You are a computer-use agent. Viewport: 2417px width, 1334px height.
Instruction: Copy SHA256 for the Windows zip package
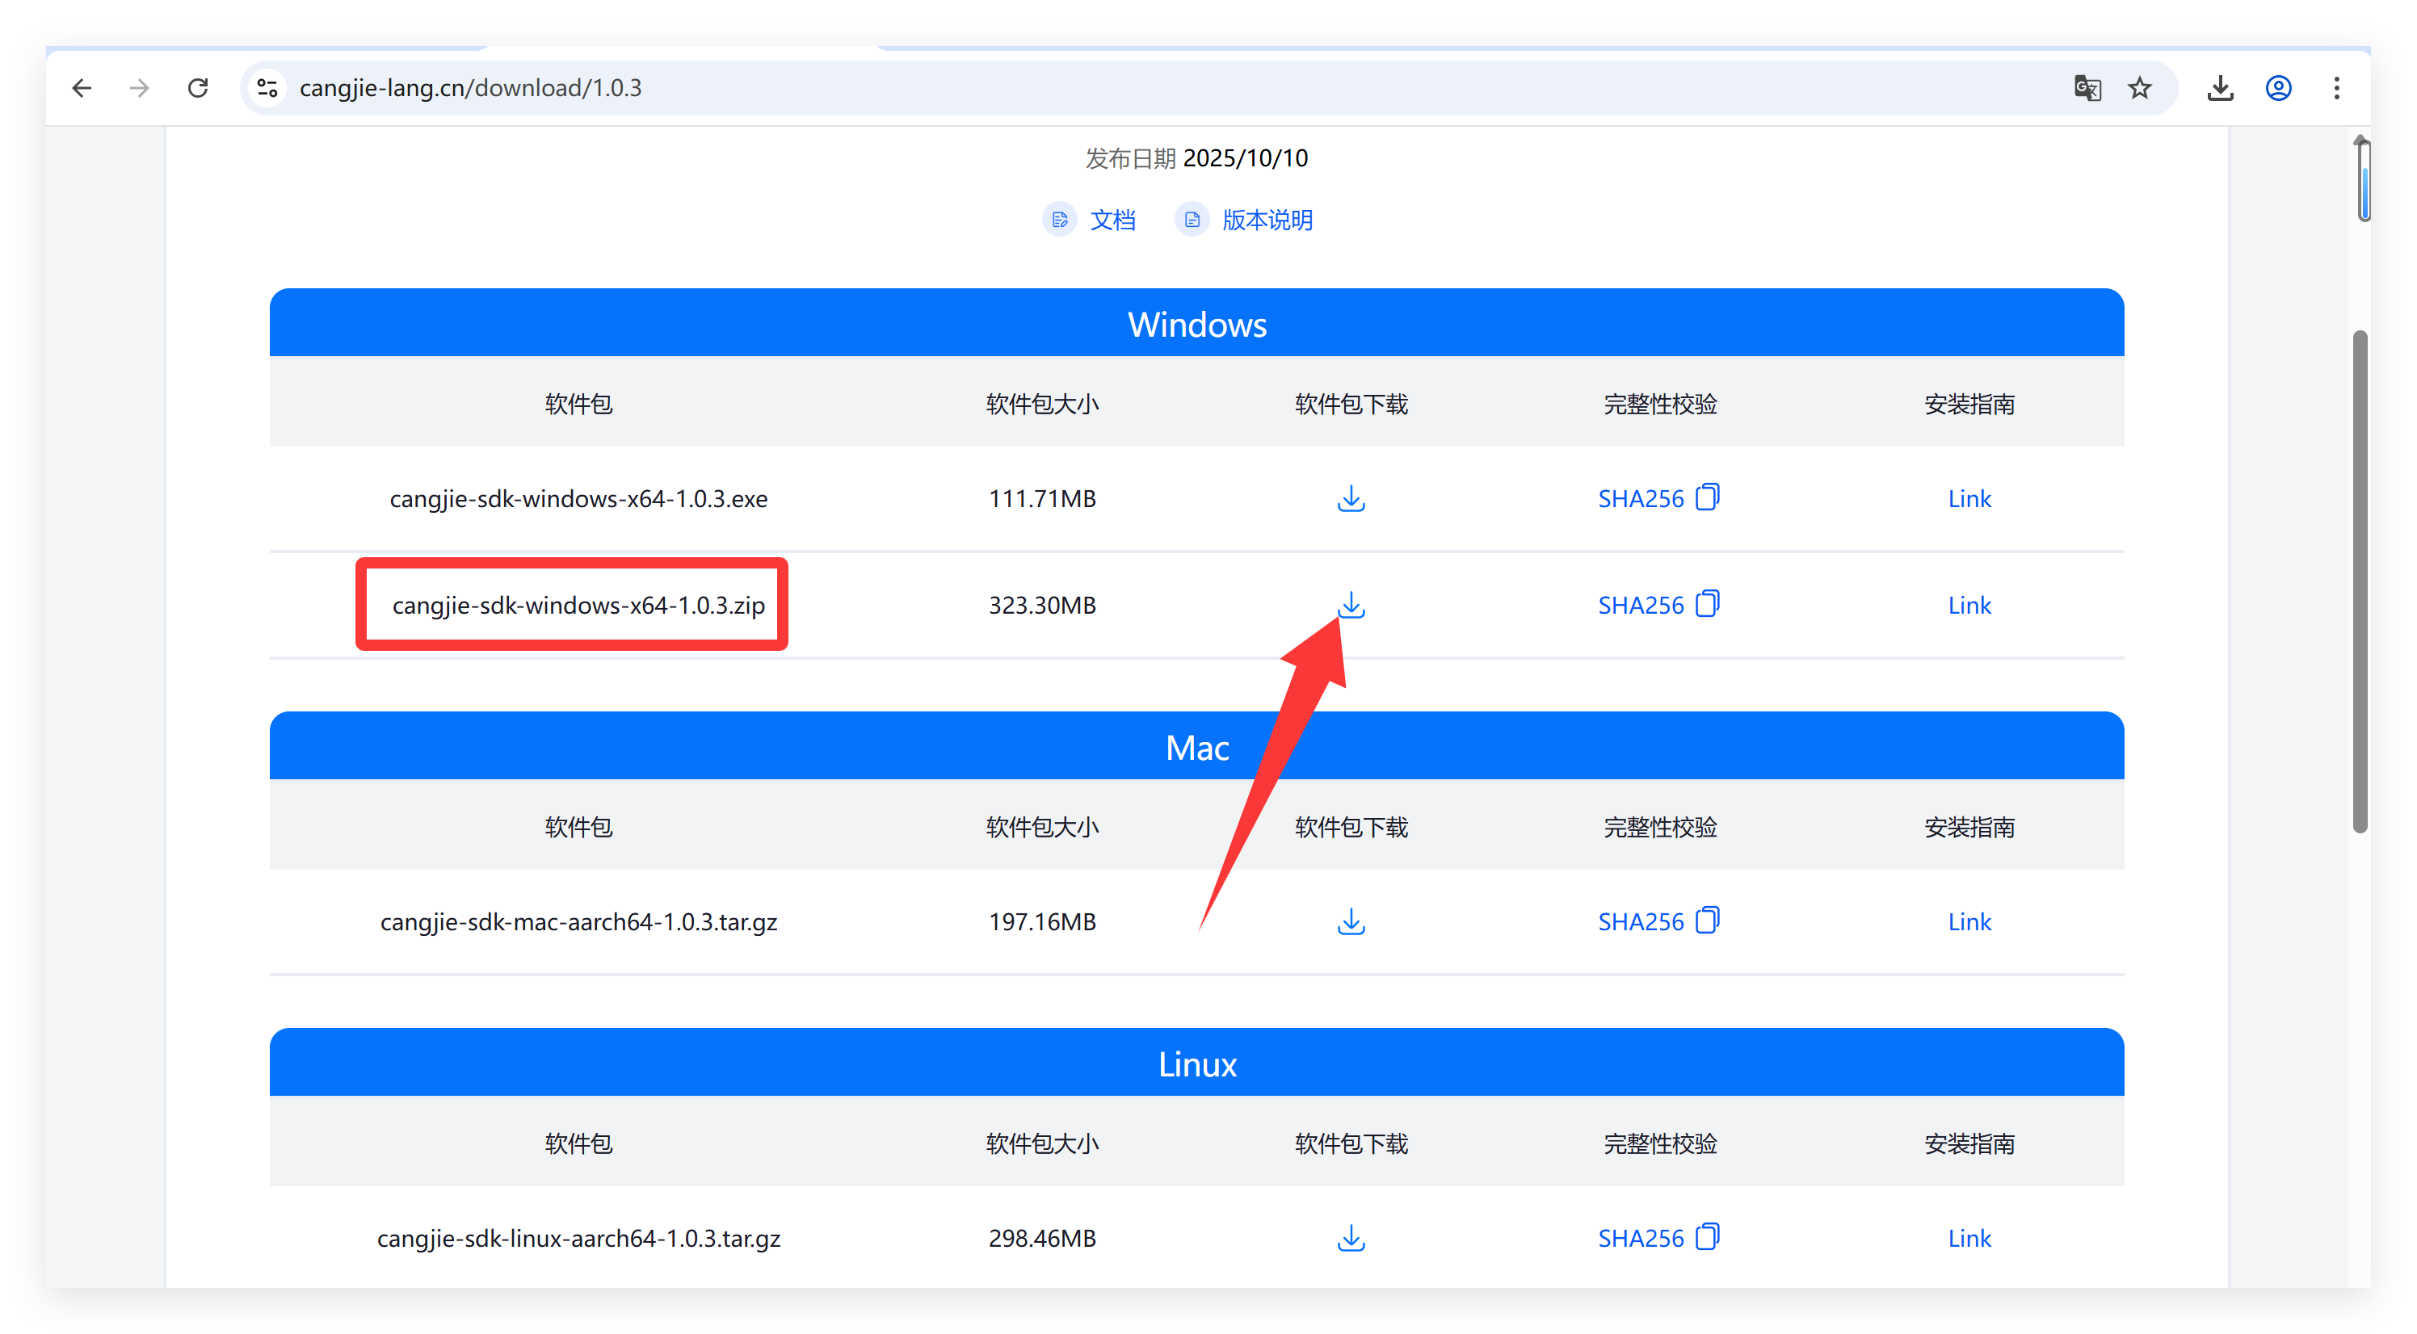click(x=1708, y=603)
